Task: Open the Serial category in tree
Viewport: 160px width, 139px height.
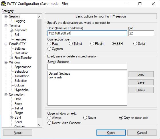Action: 18,122
